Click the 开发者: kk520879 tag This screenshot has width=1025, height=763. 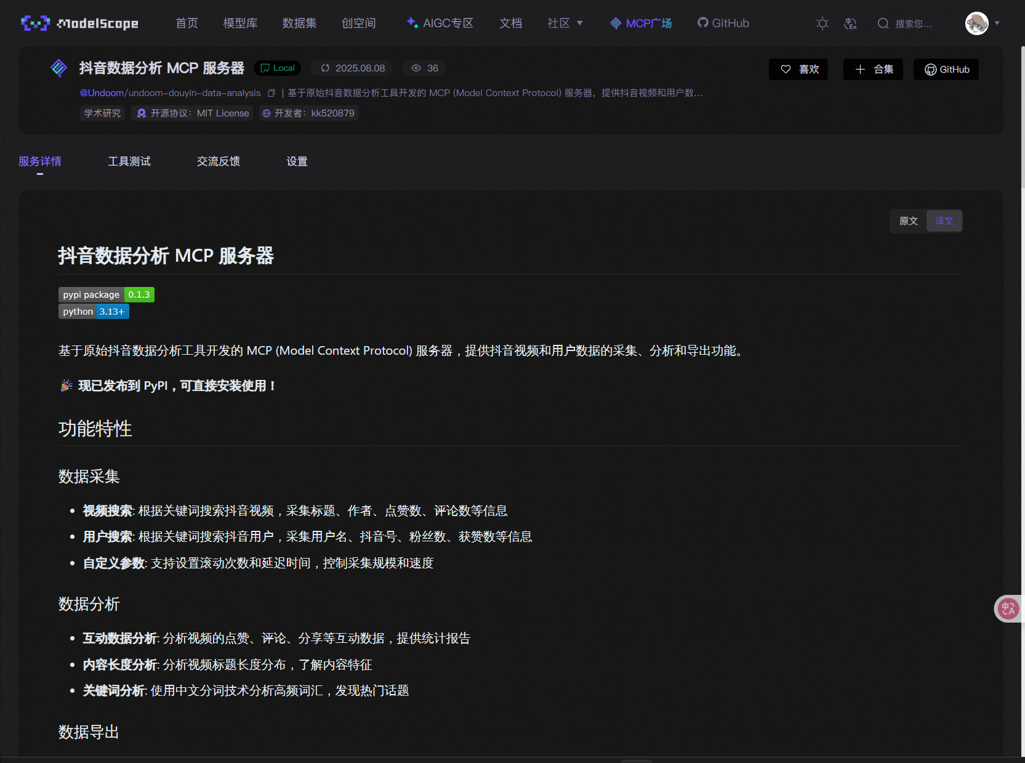(x=308, y=113)
